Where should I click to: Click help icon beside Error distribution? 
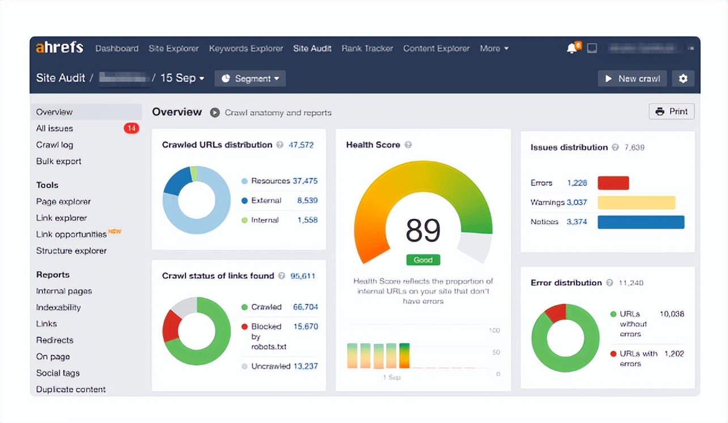pos(610,283)
